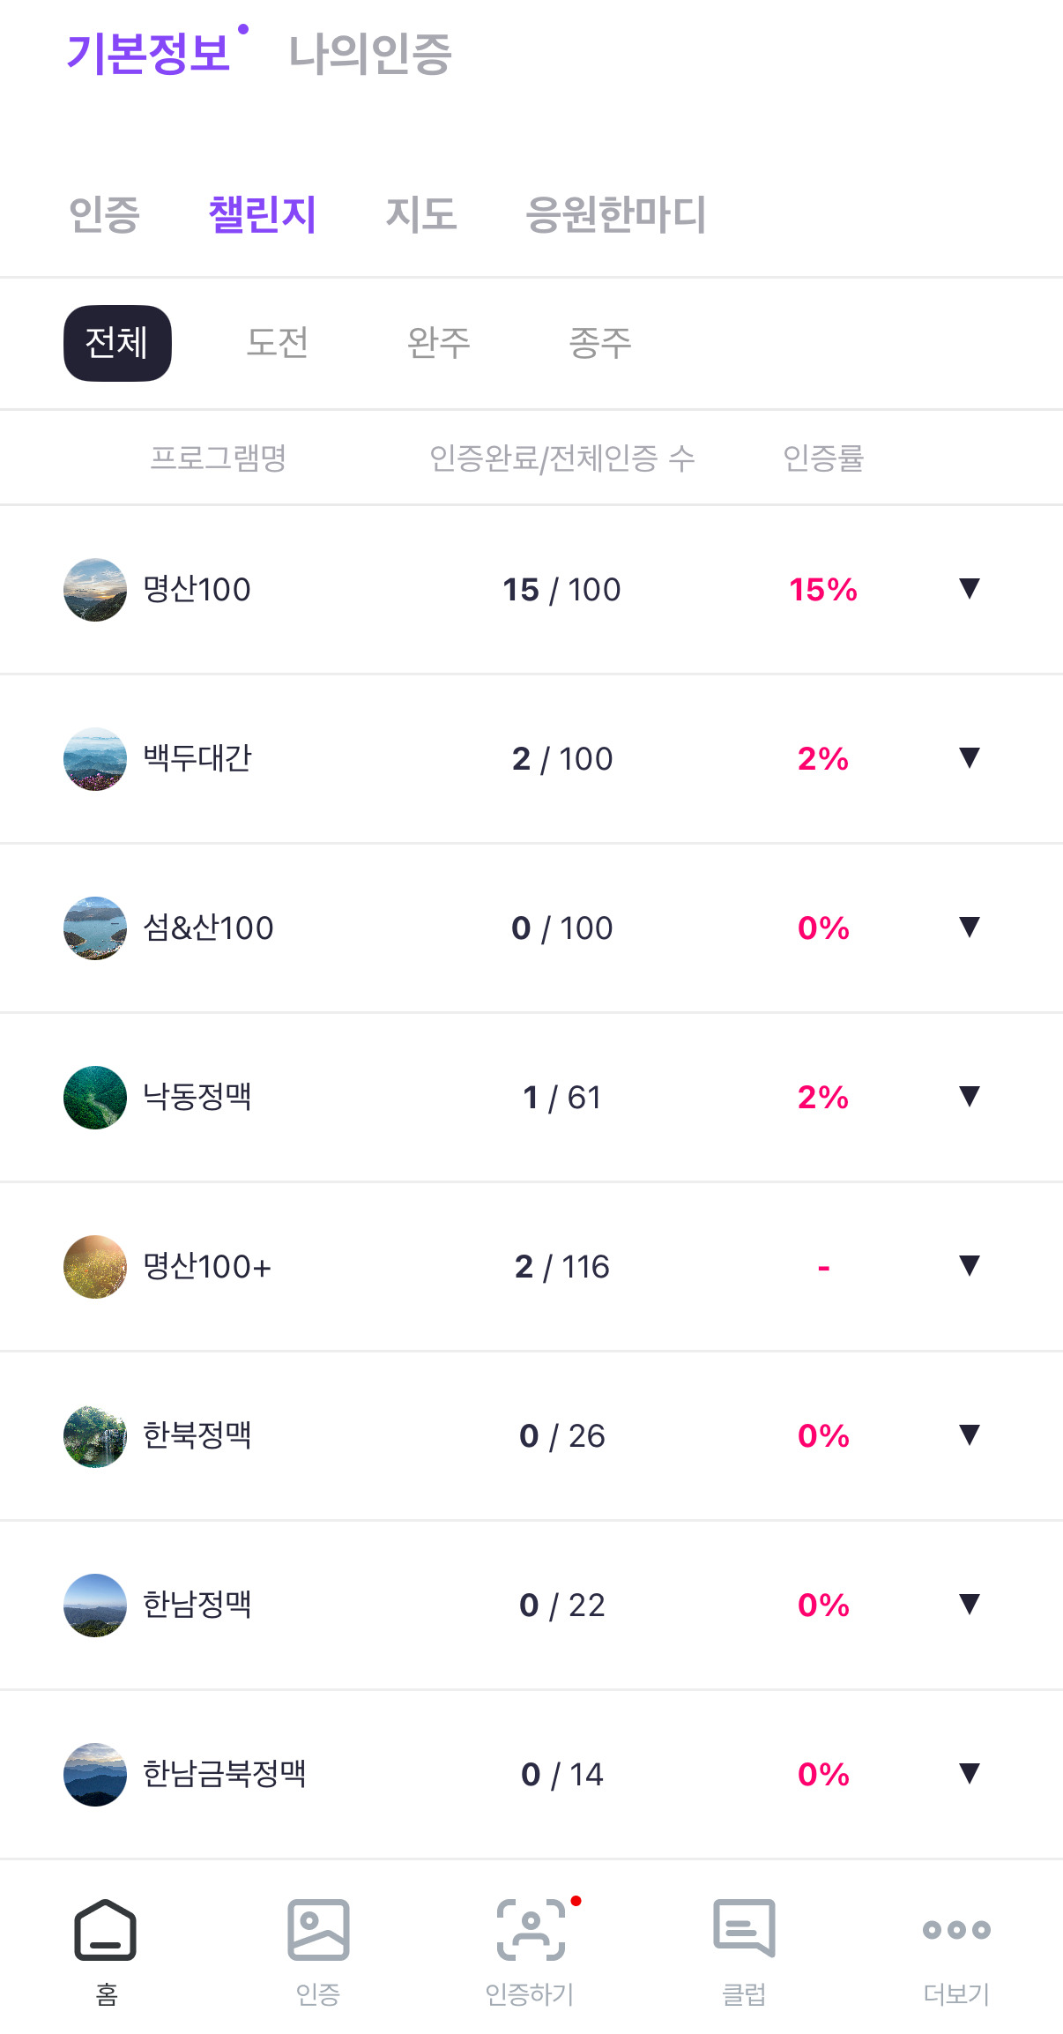Filter the list by 도전
Image resolution: width=1063 pixels, height=2034 pixels.
pyautogui.click(x=278, y=343)
